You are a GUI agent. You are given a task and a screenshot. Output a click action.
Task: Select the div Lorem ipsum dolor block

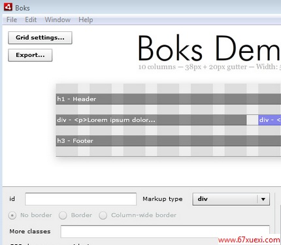tap(151, 120)
